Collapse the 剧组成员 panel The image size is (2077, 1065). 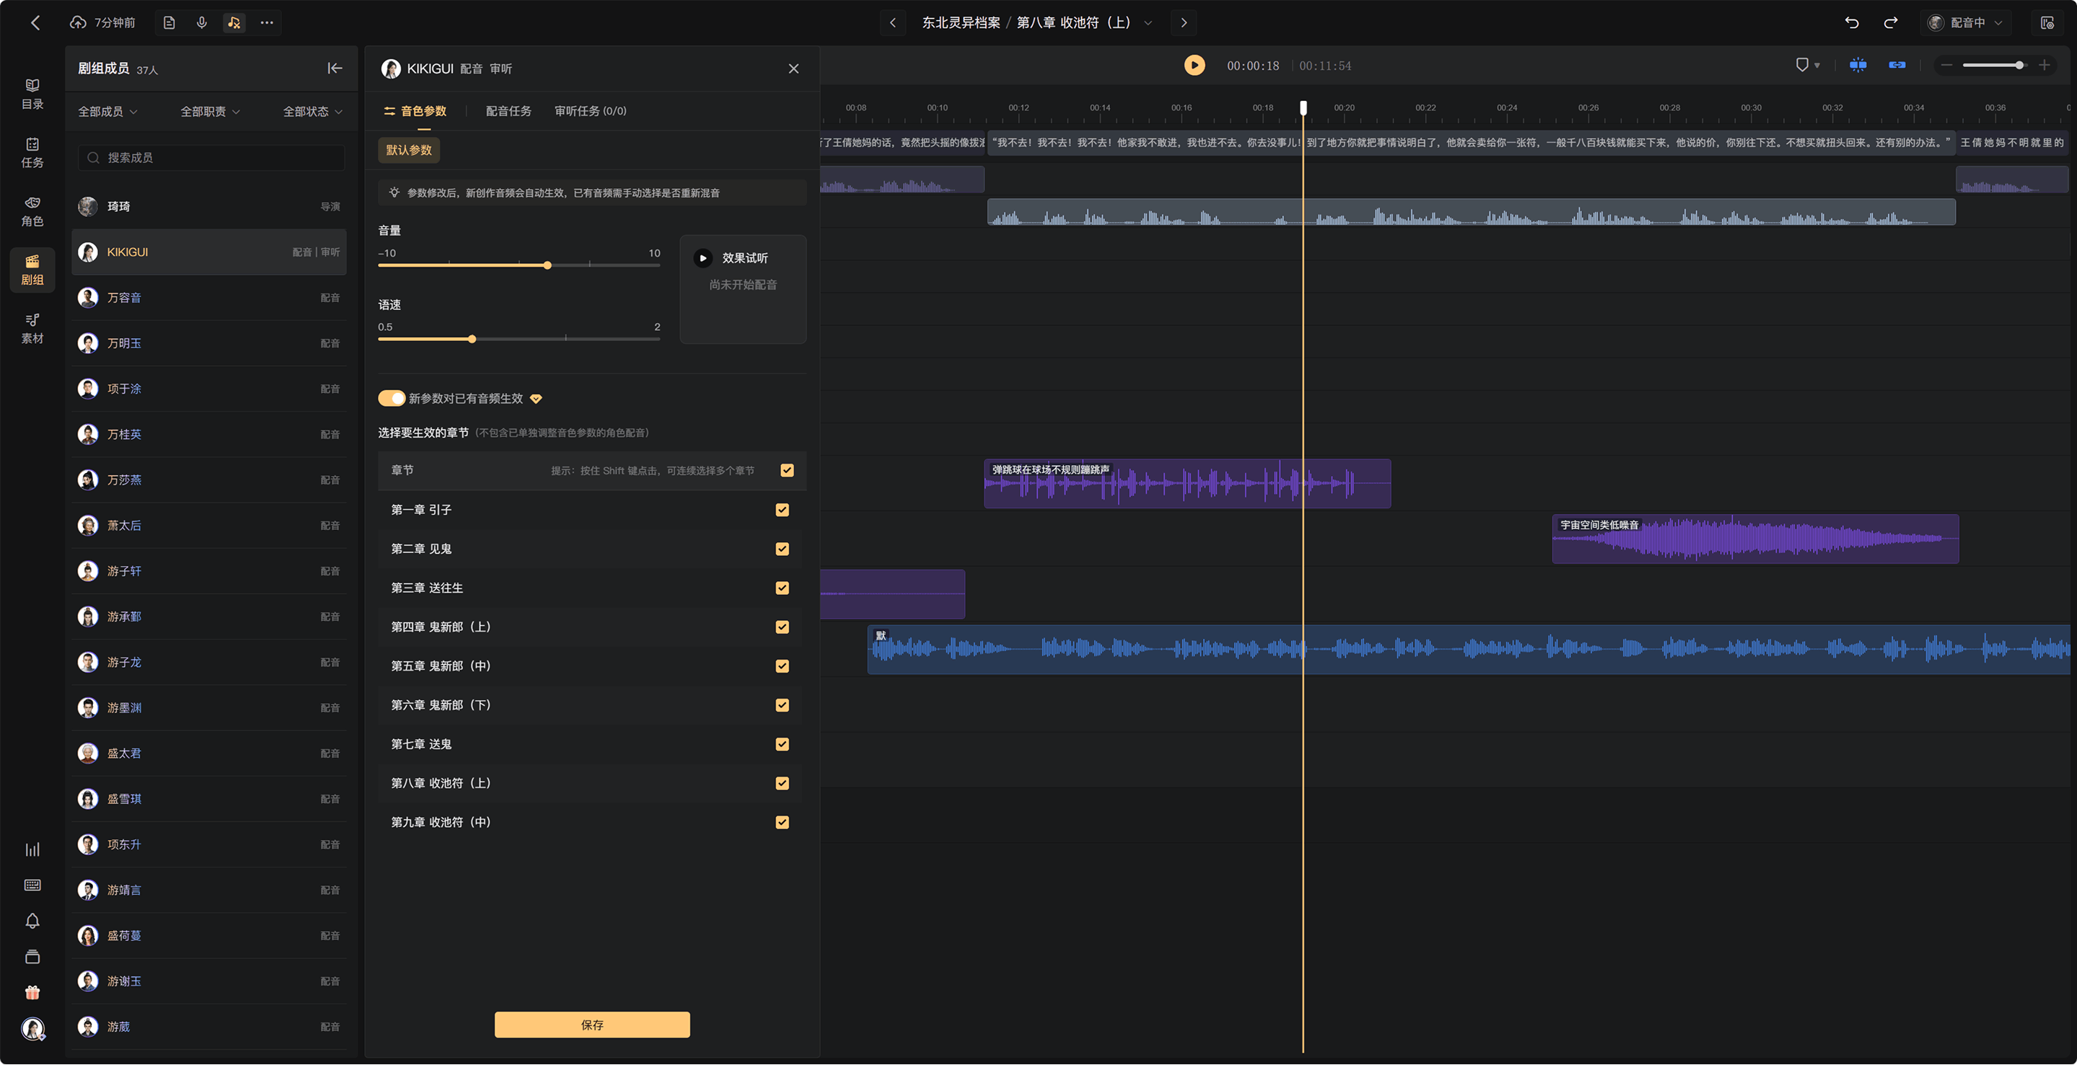click(x=335, y=69)
